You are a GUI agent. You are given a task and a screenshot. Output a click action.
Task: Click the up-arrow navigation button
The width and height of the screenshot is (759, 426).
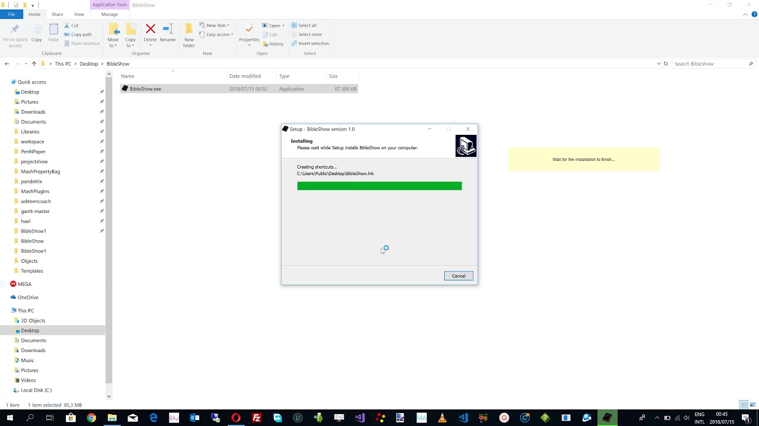pyautogui.click(x=34, y=64)
